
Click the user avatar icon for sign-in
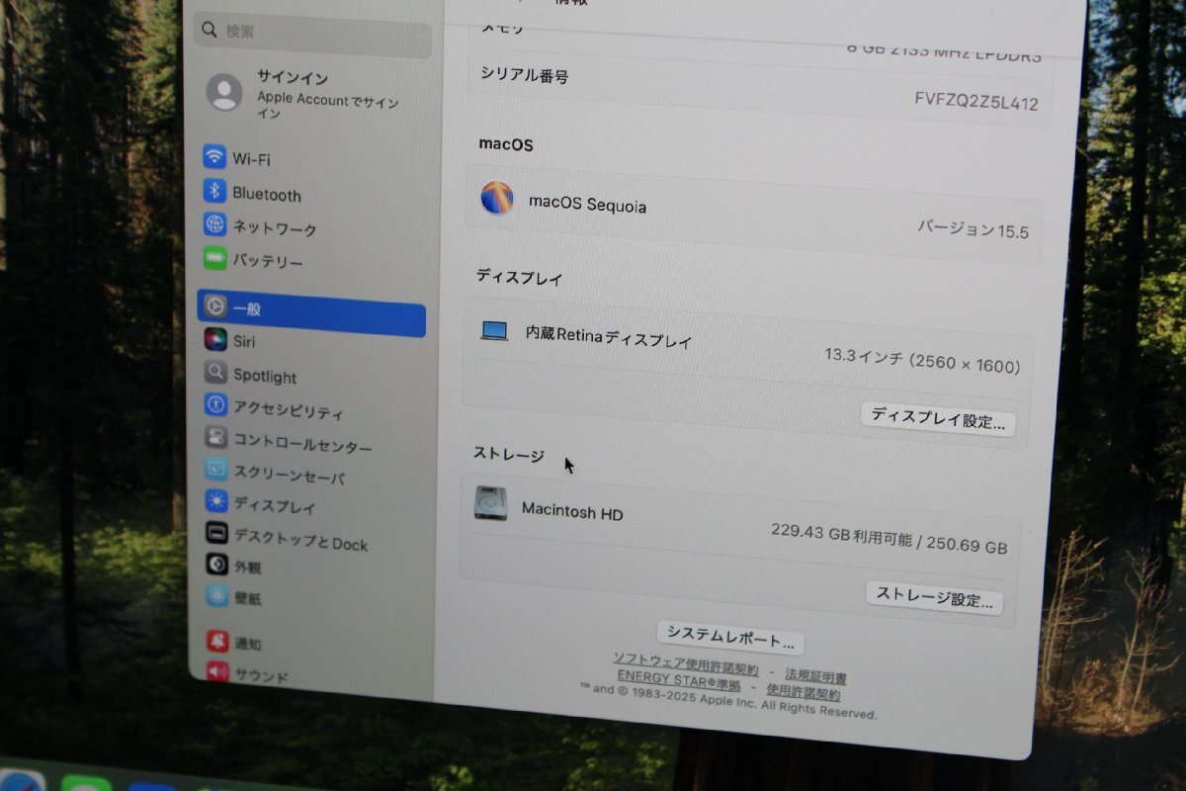coord(224,92)
